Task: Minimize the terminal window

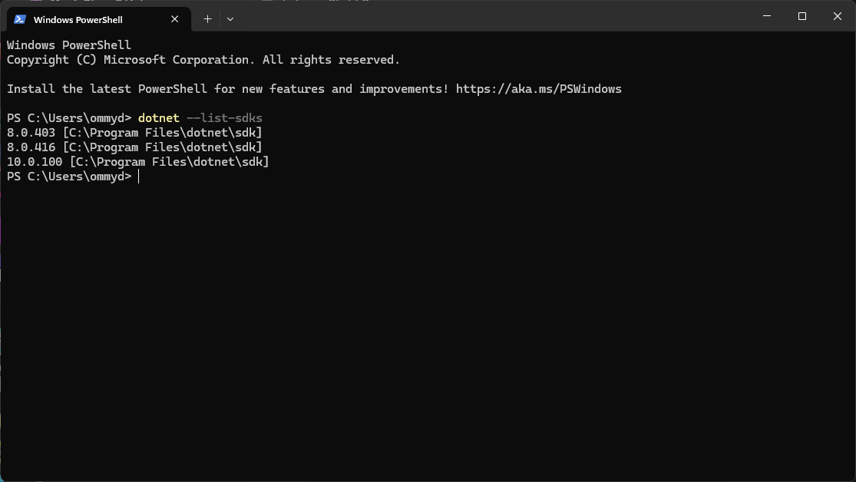Action: pos(766,16)
